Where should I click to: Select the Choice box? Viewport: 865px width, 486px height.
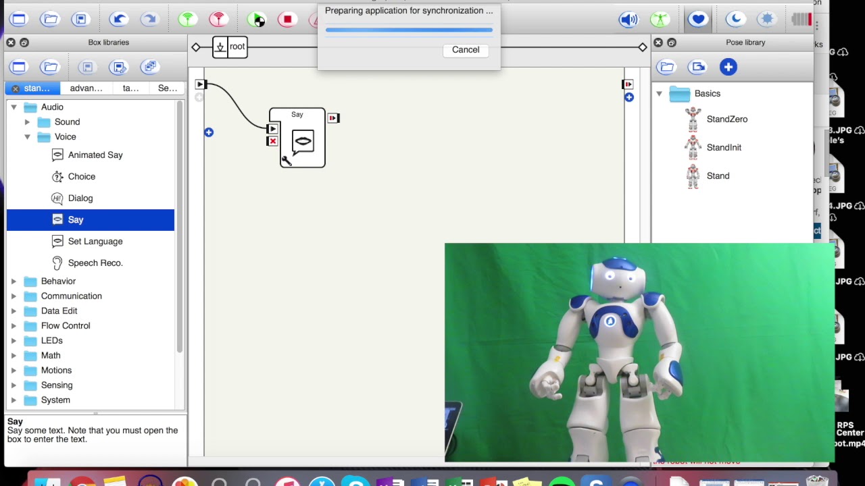click(91, 177)
